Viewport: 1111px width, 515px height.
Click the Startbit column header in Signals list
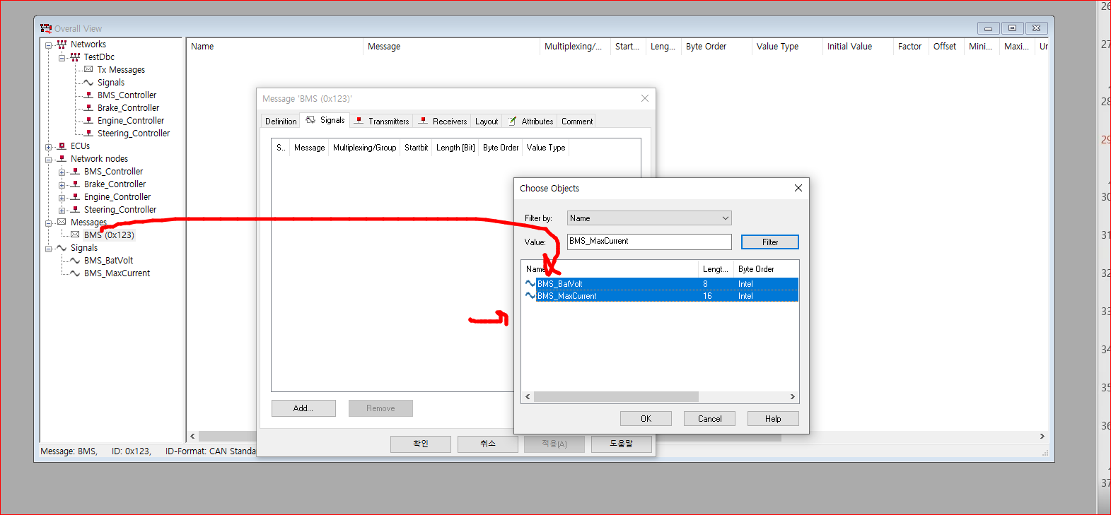coord(416,148)
